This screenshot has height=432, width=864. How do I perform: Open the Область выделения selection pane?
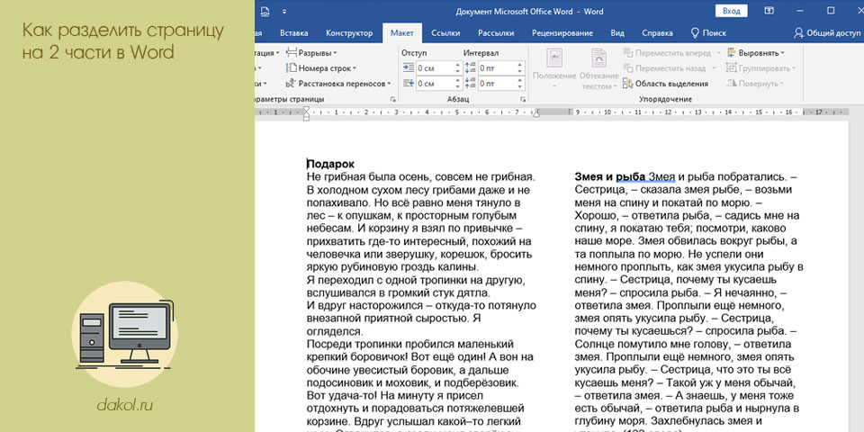coord(666,84)
